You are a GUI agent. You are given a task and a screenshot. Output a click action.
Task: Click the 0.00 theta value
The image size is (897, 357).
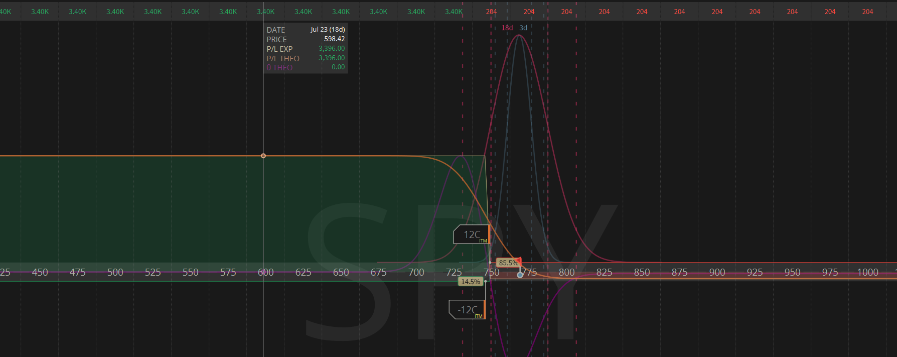click(338, 67)
